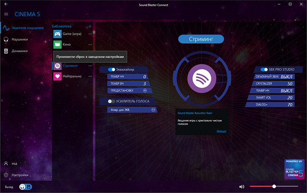Image resolution: width=307 pixels, height=193 pixels.
Task: Click the CINEMA 5 title
Action: click(x=27, y=14)
